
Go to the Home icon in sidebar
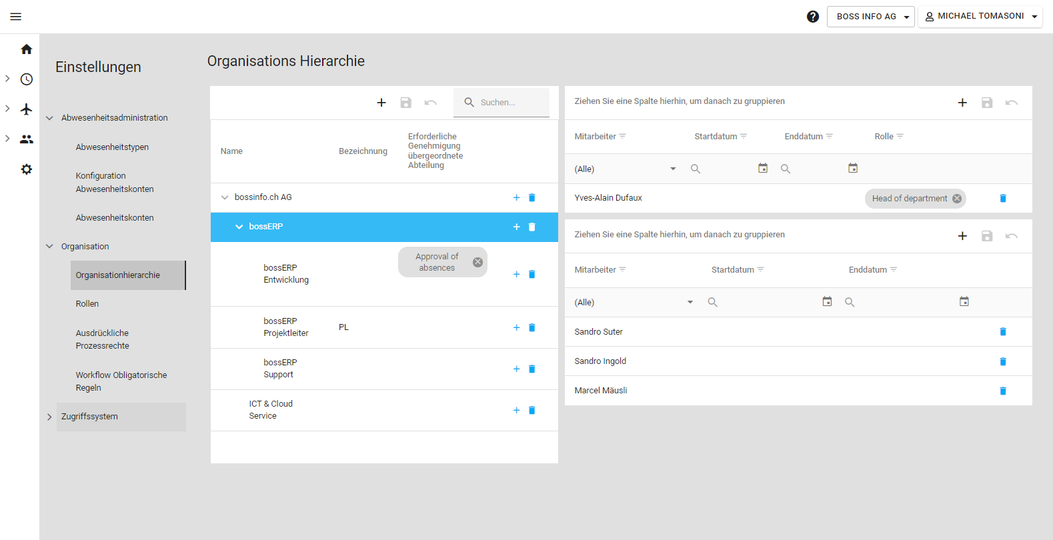pos(26,49)
